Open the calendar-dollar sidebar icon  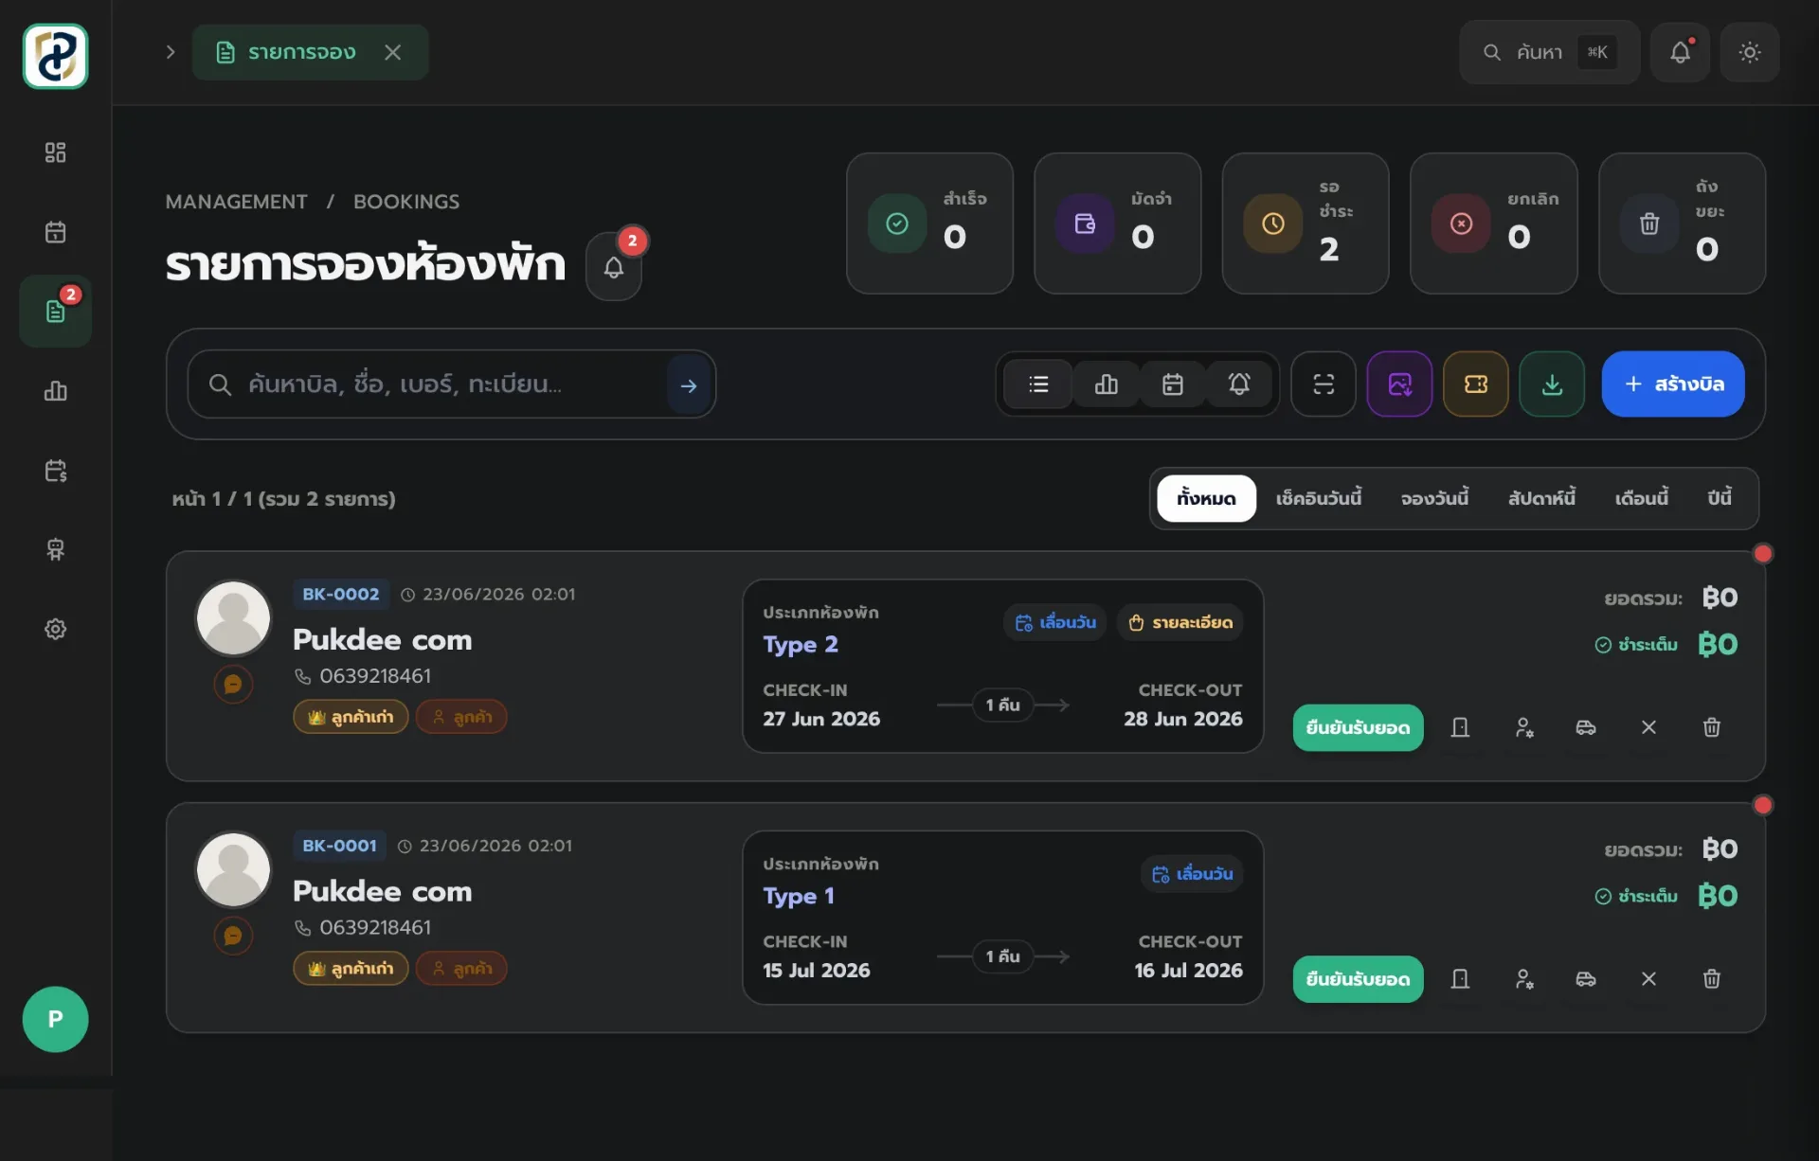(55, 471)
